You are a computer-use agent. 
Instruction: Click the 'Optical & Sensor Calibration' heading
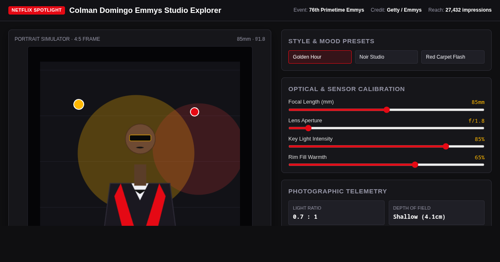click(x=347, y=89)
